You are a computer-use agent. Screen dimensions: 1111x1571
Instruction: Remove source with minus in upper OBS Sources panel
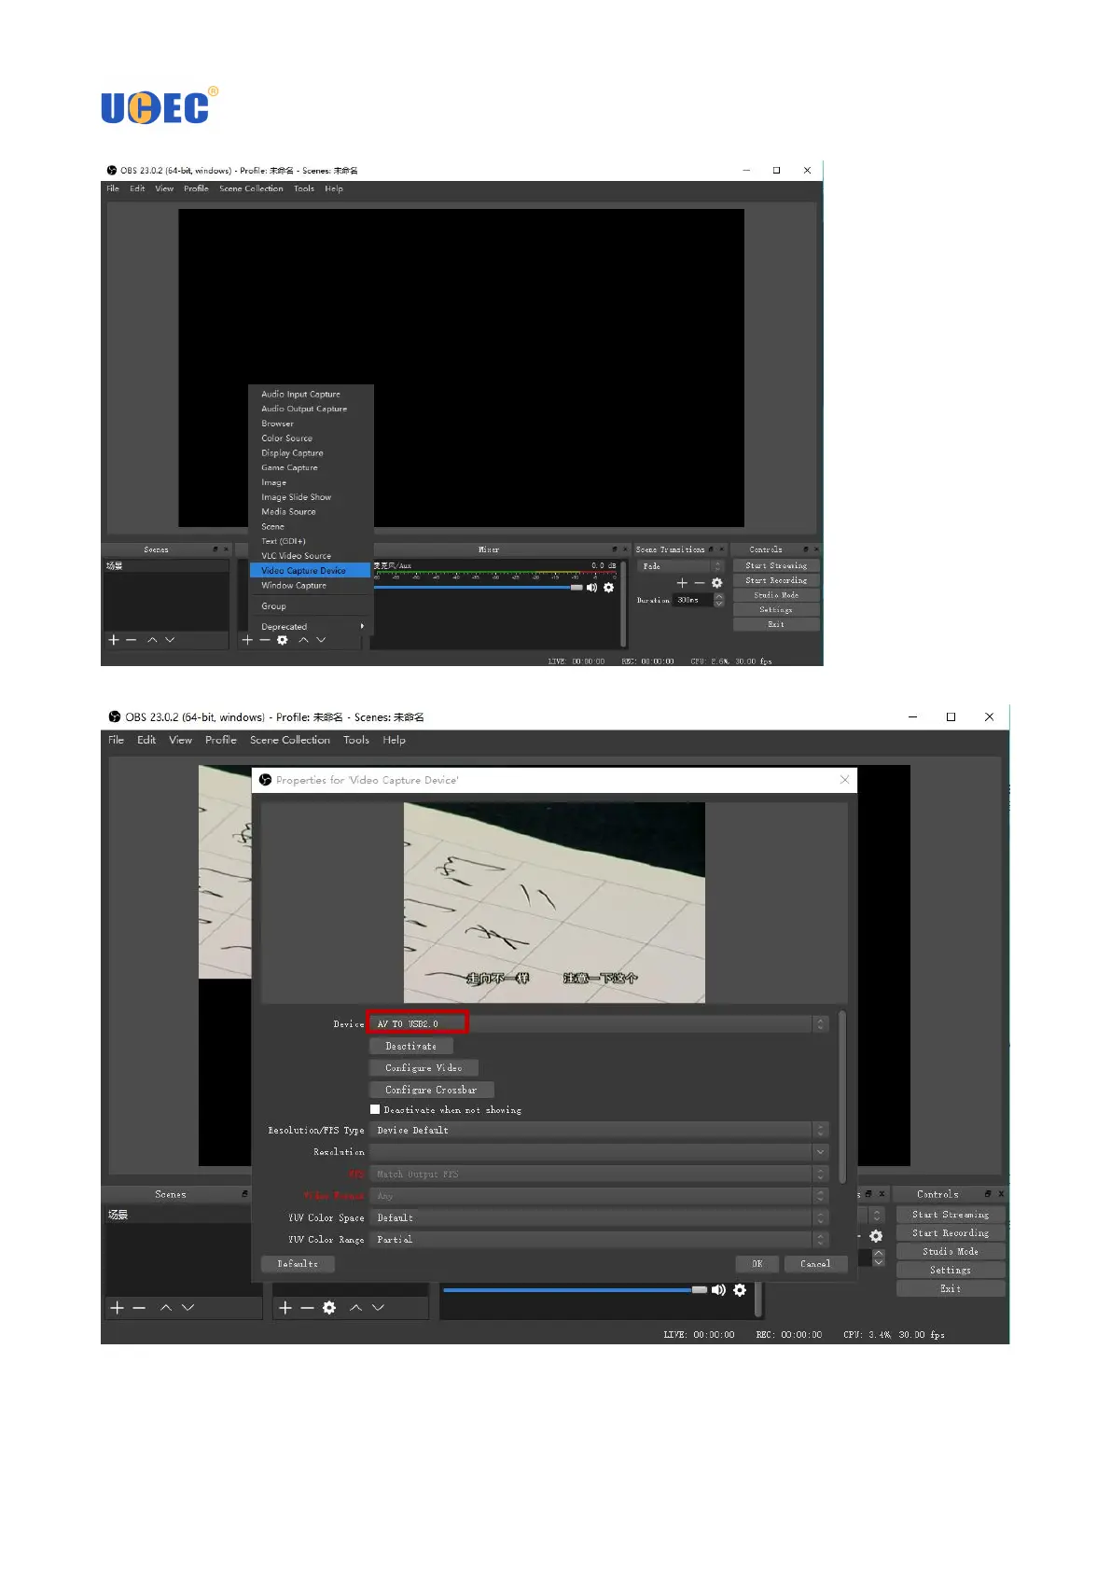click(x=265, y=640)
